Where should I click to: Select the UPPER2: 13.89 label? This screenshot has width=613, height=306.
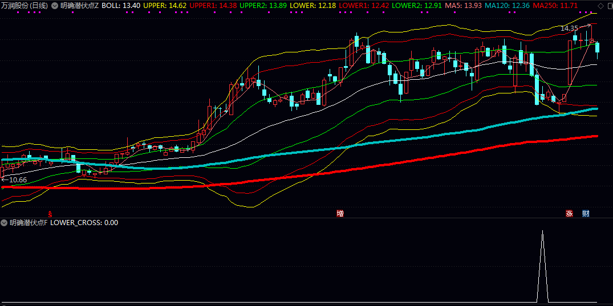pyautogui.click(x=263, y=6)
